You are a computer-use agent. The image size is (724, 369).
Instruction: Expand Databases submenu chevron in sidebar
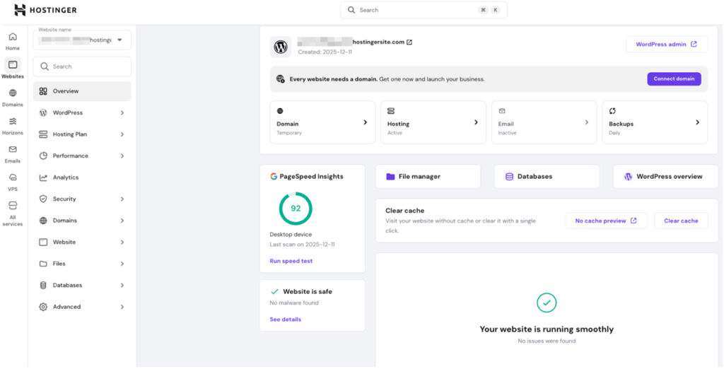click(x=122, y=286)
